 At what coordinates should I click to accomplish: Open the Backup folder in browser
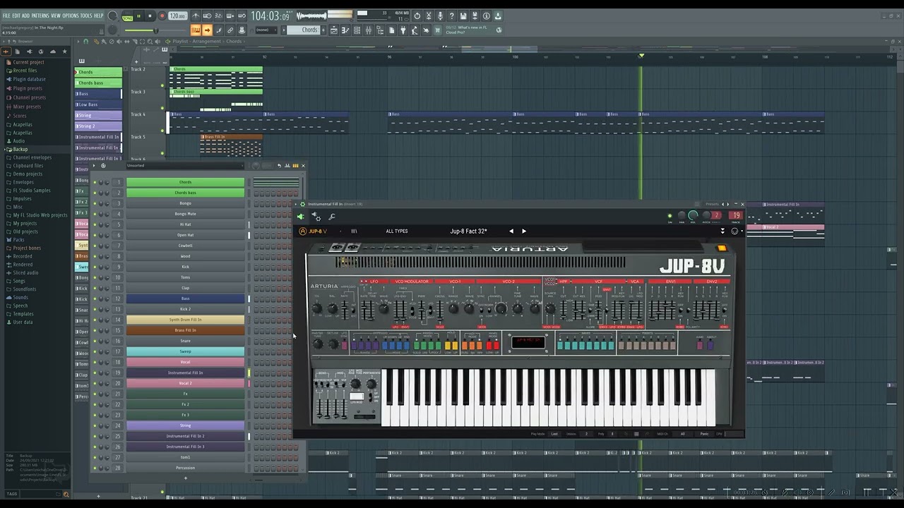pyautogui.click(x=20, y=149)
